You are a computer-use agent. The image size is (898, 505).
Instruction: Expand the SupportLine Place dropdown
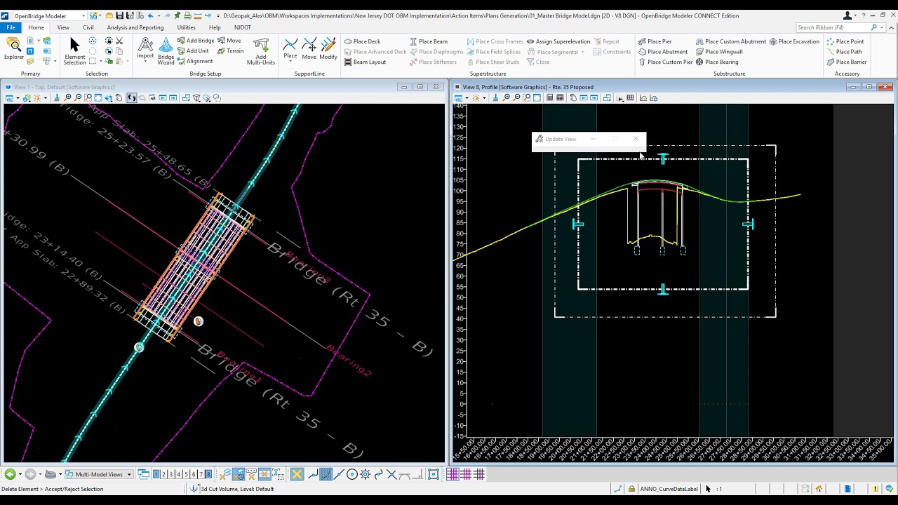point(290,62)
